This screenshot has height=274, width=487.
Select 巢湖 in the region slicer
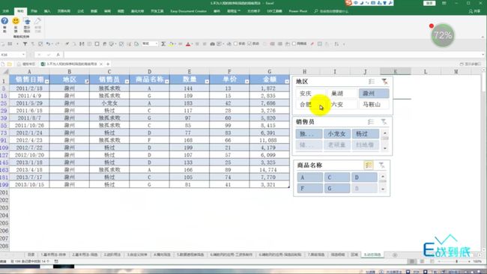click(342, 94)
